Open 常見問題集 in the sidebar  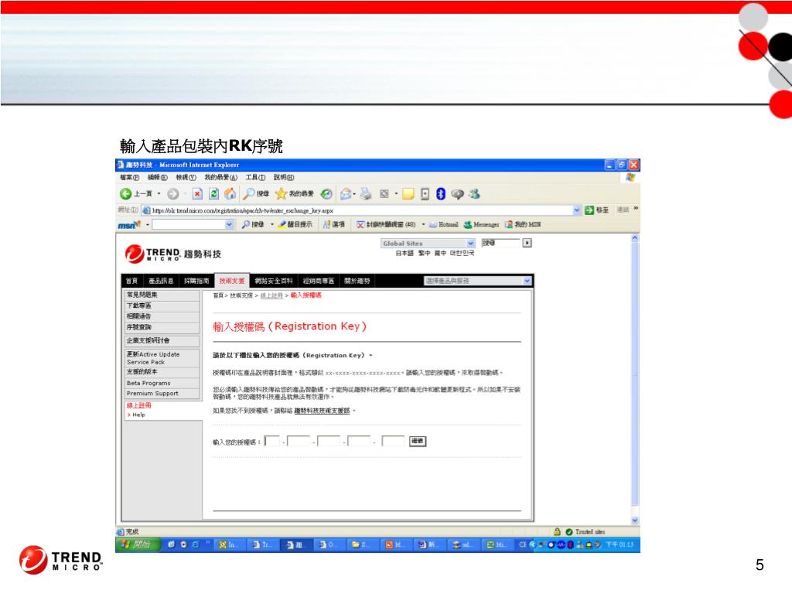162,295
